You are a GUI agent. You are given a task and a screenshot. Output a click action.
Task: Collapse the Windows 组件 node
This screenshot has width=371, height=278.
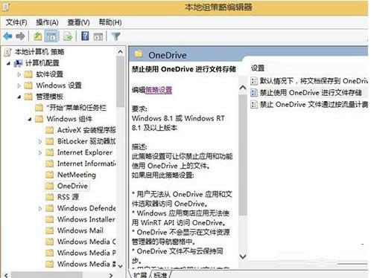pos(30,119)
